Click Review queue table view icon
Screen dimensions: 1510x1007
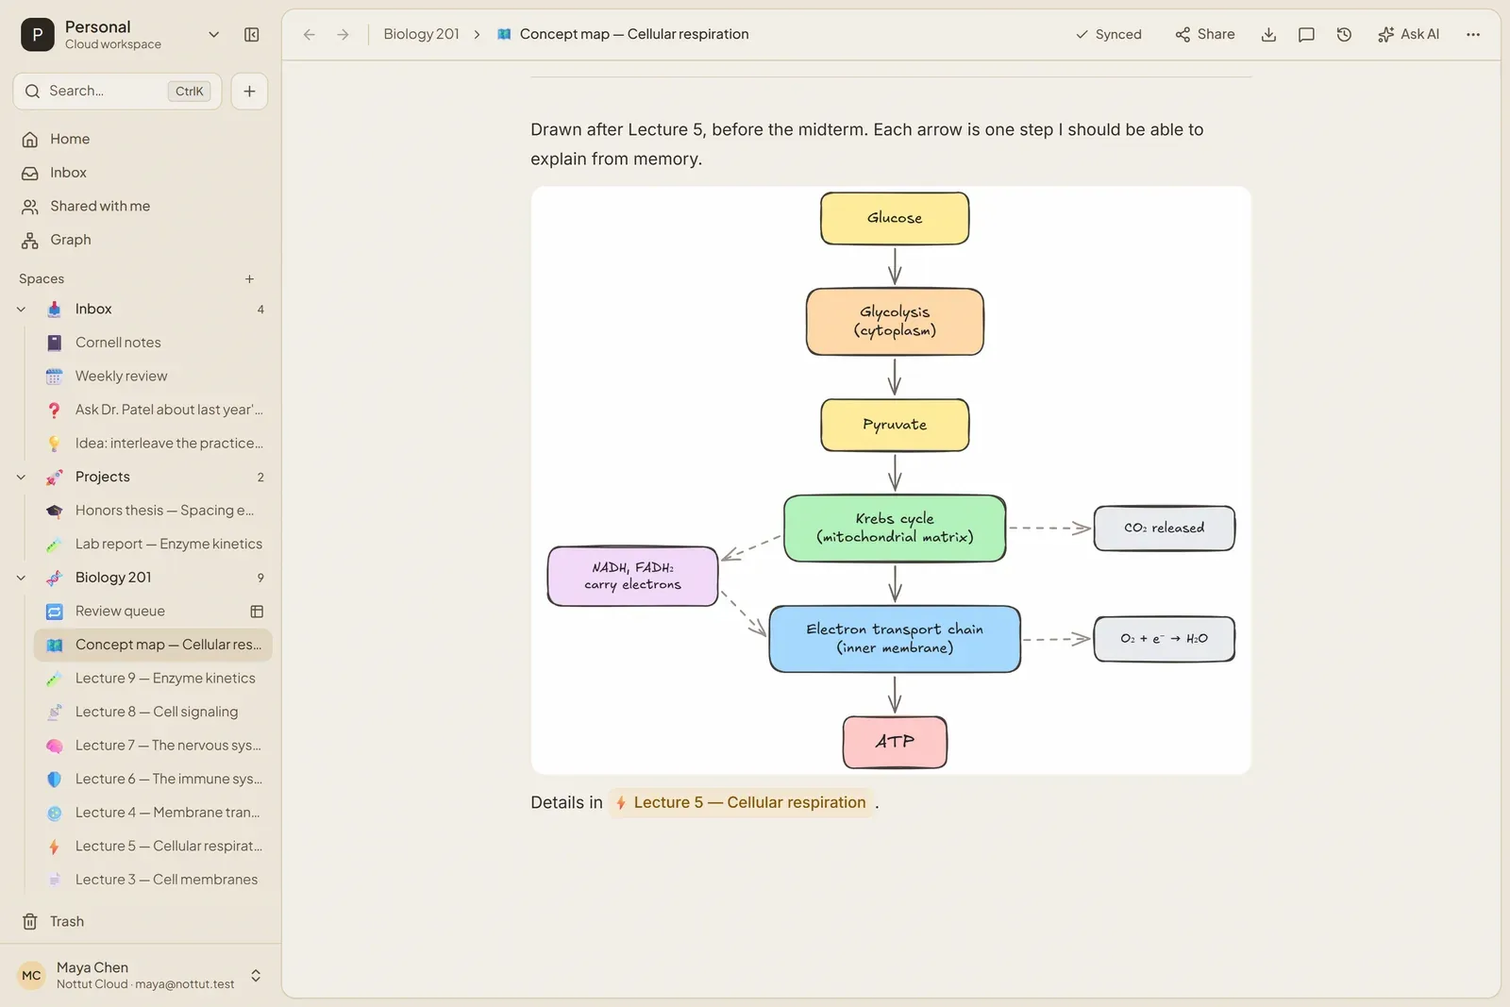click(x=257, y=612)
